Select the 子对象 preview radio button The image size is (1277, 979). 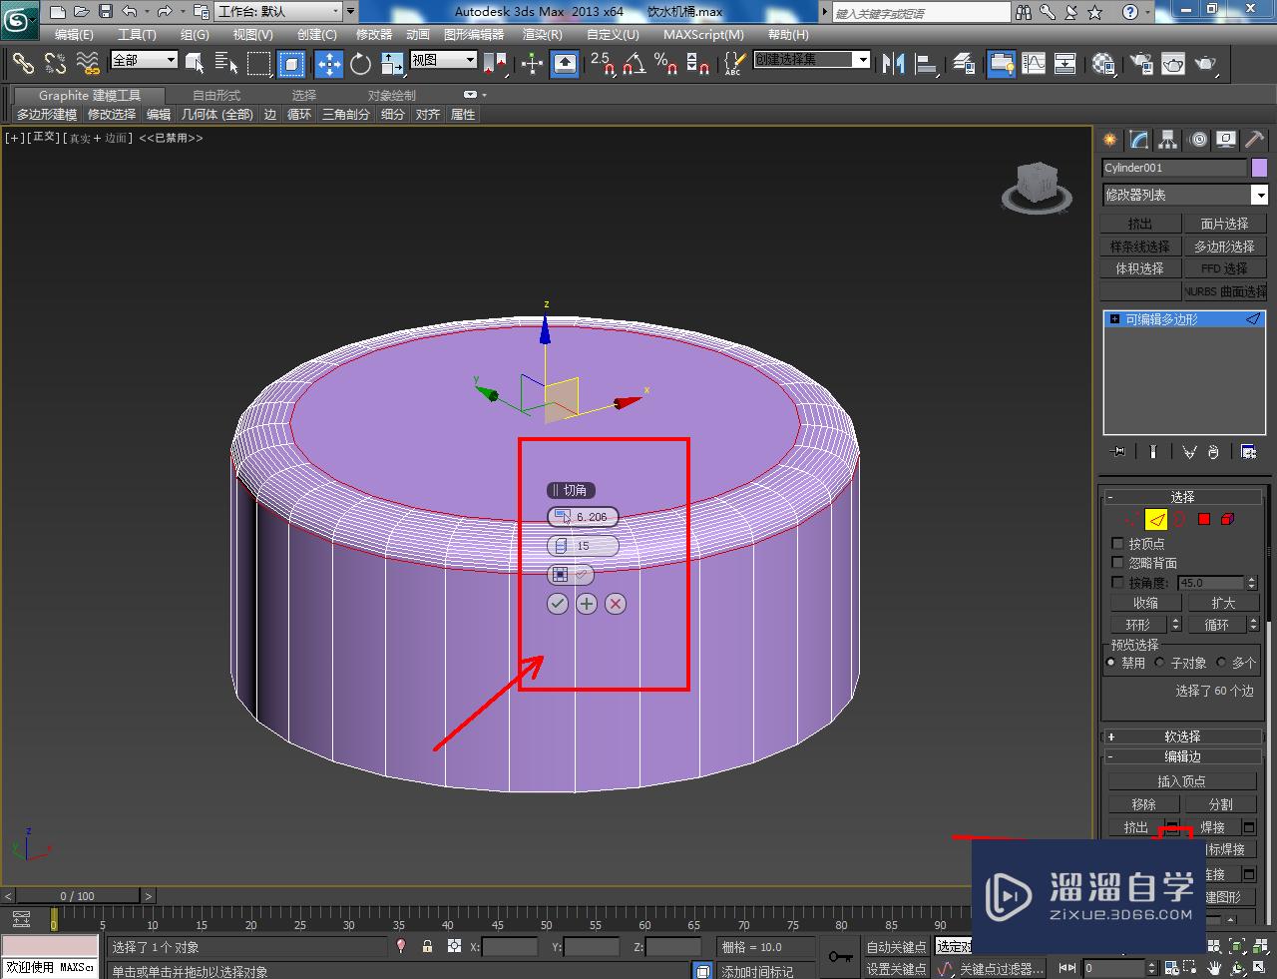coord(1159,662)
